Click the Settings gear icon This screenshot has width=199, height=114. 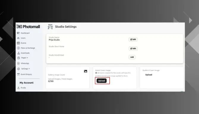(x=18, y=69)
